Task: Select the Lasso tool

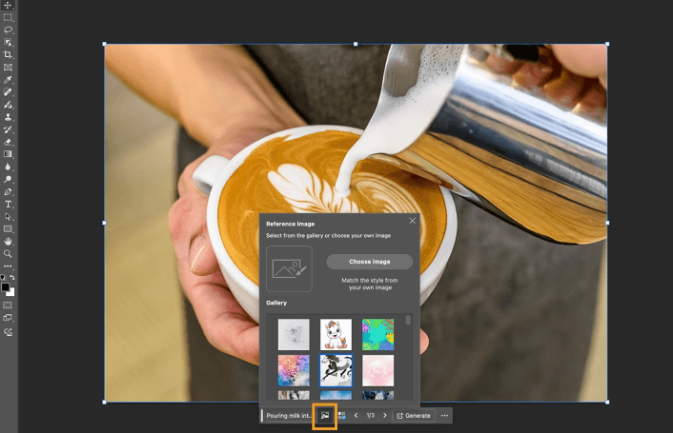Action: [x=9, y=30]
